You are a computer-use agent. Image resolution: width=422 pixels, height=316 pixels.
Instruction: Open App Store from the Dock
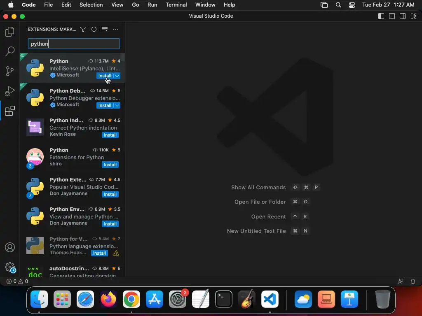[x=155, y=299]
